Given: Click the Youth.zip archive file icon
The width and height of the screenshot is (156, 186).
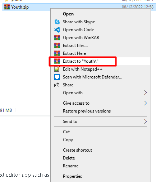Looking at the screenshot, I should (7, 7).
